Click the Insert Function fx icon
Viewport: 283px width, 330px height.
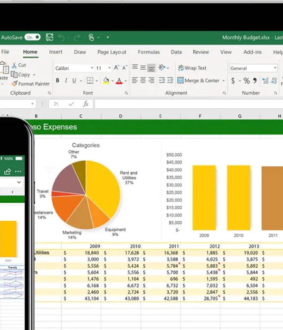point(86,104)
